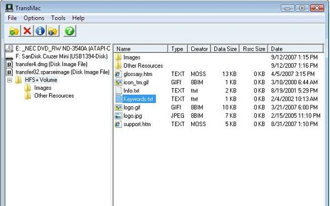This screenshot has height=206, width=330.
Task: Click the 5 KB size of support.htm
Action: coord(231,124)
